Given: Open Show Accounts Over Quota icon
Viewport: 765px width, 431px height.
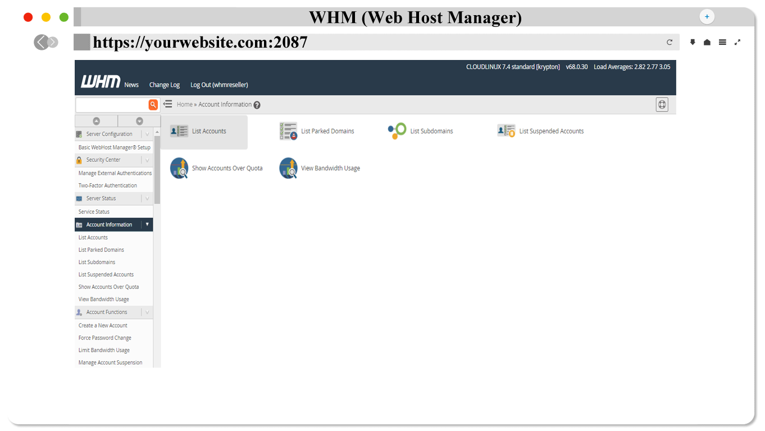Looking at the screenshot, I should pyautogui.click(x=179, y=168).
